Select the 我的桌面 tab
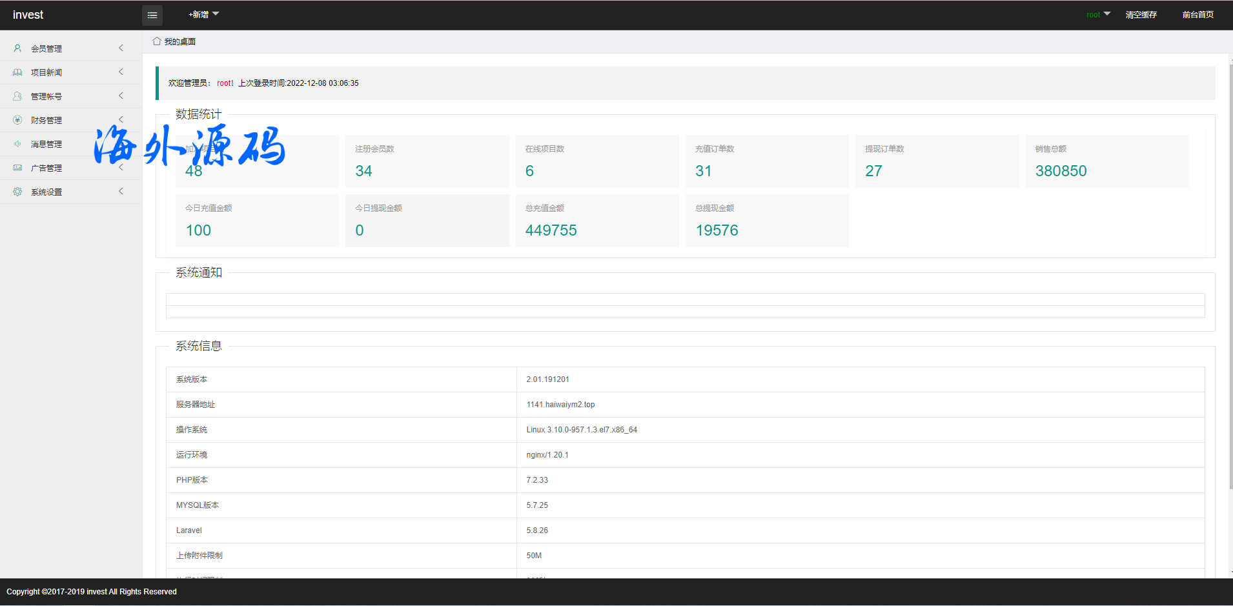The image size is (1233, 606). click(179, 41)
